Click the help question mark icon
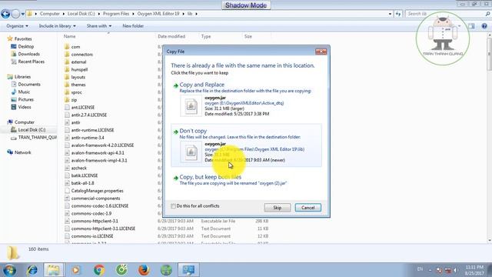 (484, 26)
